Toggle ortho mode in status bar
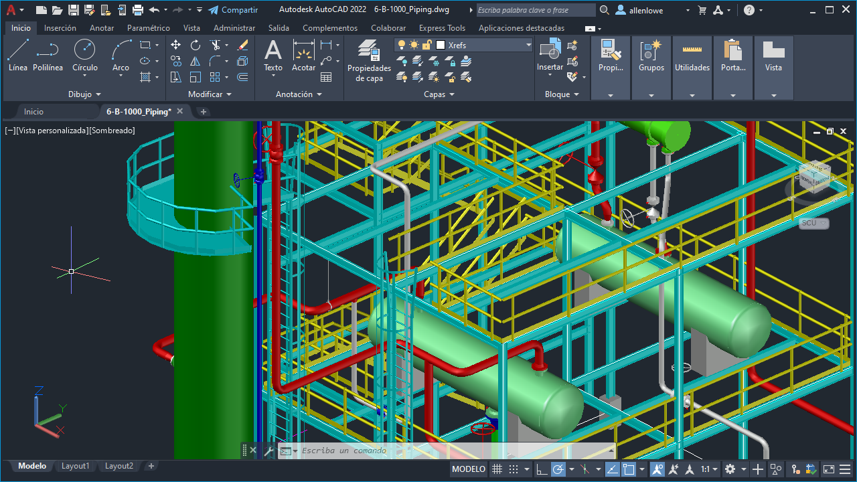This screenshot has height=482, width=857. coord(542,469)
